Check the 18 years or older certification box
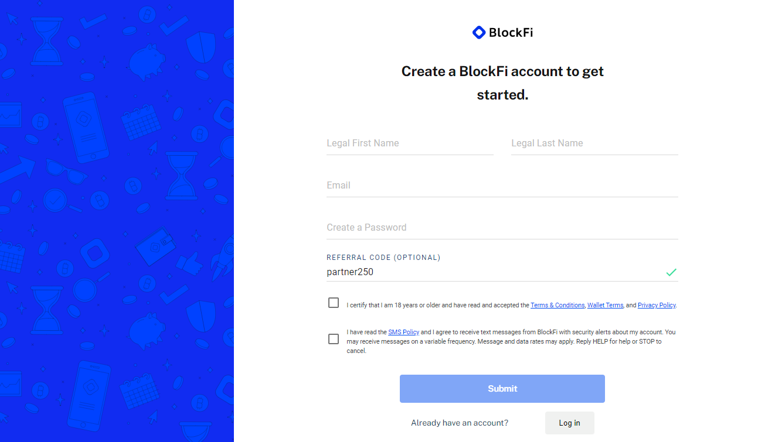 (x=334, y=303)
